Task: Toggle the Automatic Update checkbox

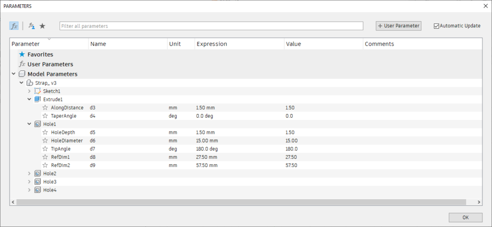Action: coord(436,26)
